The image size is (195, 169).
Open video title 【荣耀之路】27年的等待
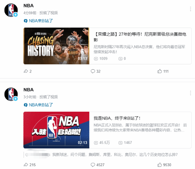click(140, 37)
